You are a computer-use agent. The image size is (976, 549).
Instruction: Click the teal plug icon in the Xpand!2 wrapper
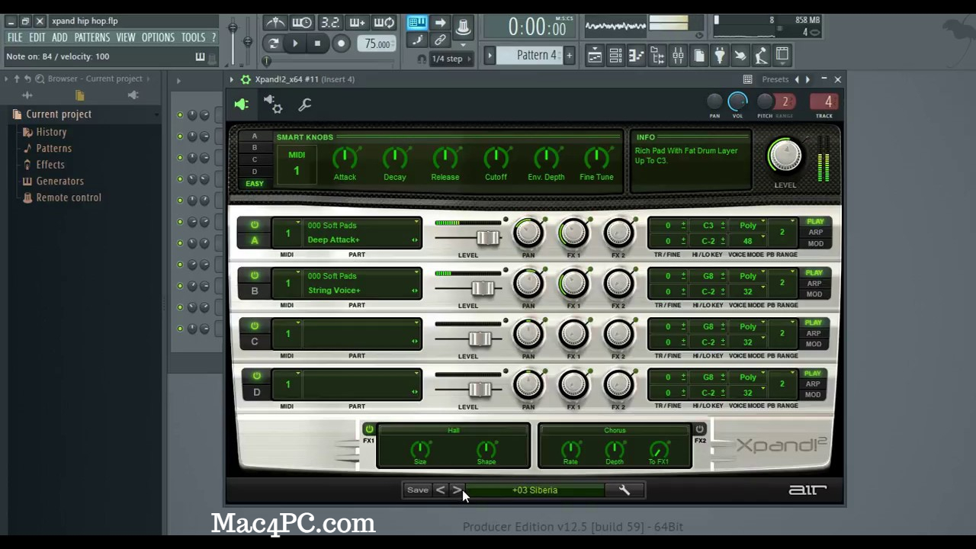[242, 105]
